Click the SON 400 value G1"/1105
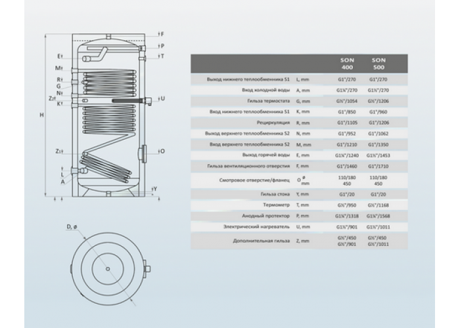The height and width of the screenshot is (328, 460). point(347,123)
